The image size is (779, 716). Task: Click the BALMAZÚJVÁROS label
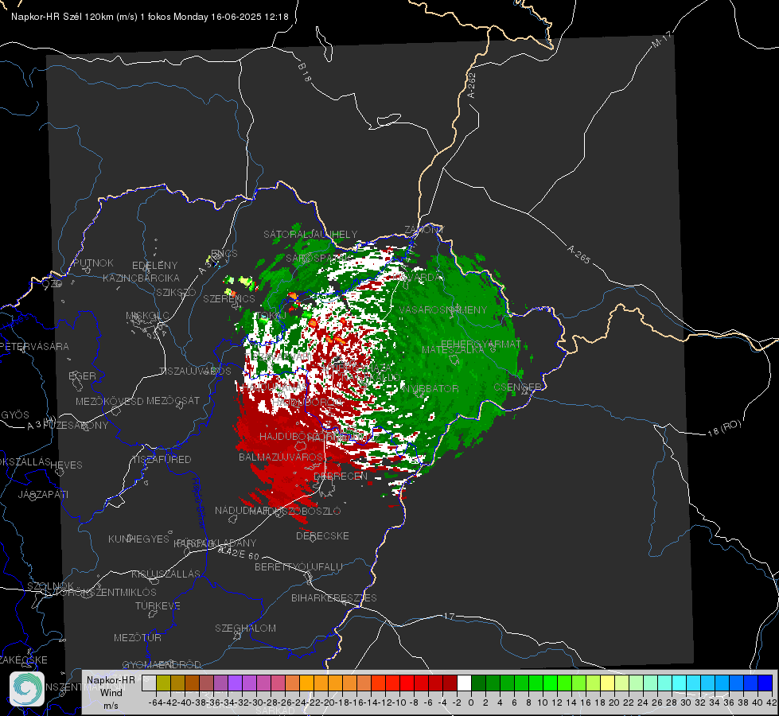pyautogui.click(x=281, y=457)
